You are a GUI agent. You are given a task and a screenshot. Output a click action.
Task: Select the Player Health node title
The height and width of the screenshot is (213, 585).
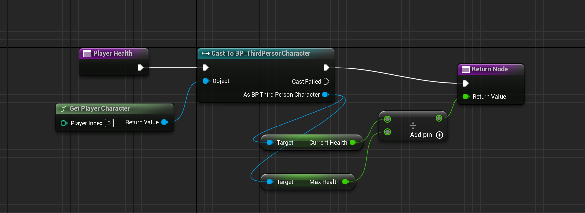[113, 53]
